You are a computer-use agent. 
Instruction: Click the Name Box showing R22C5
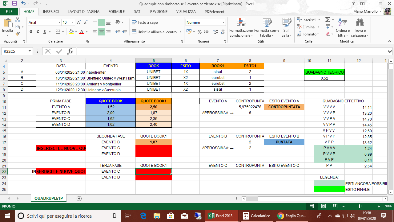click(x=15, y=51)
